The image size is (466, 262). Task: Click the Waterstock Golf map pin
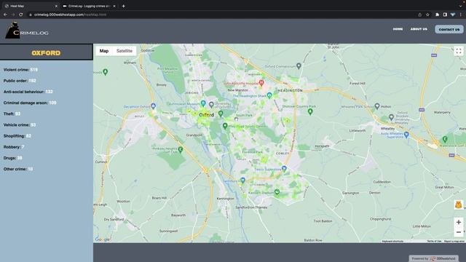[445, 139]
